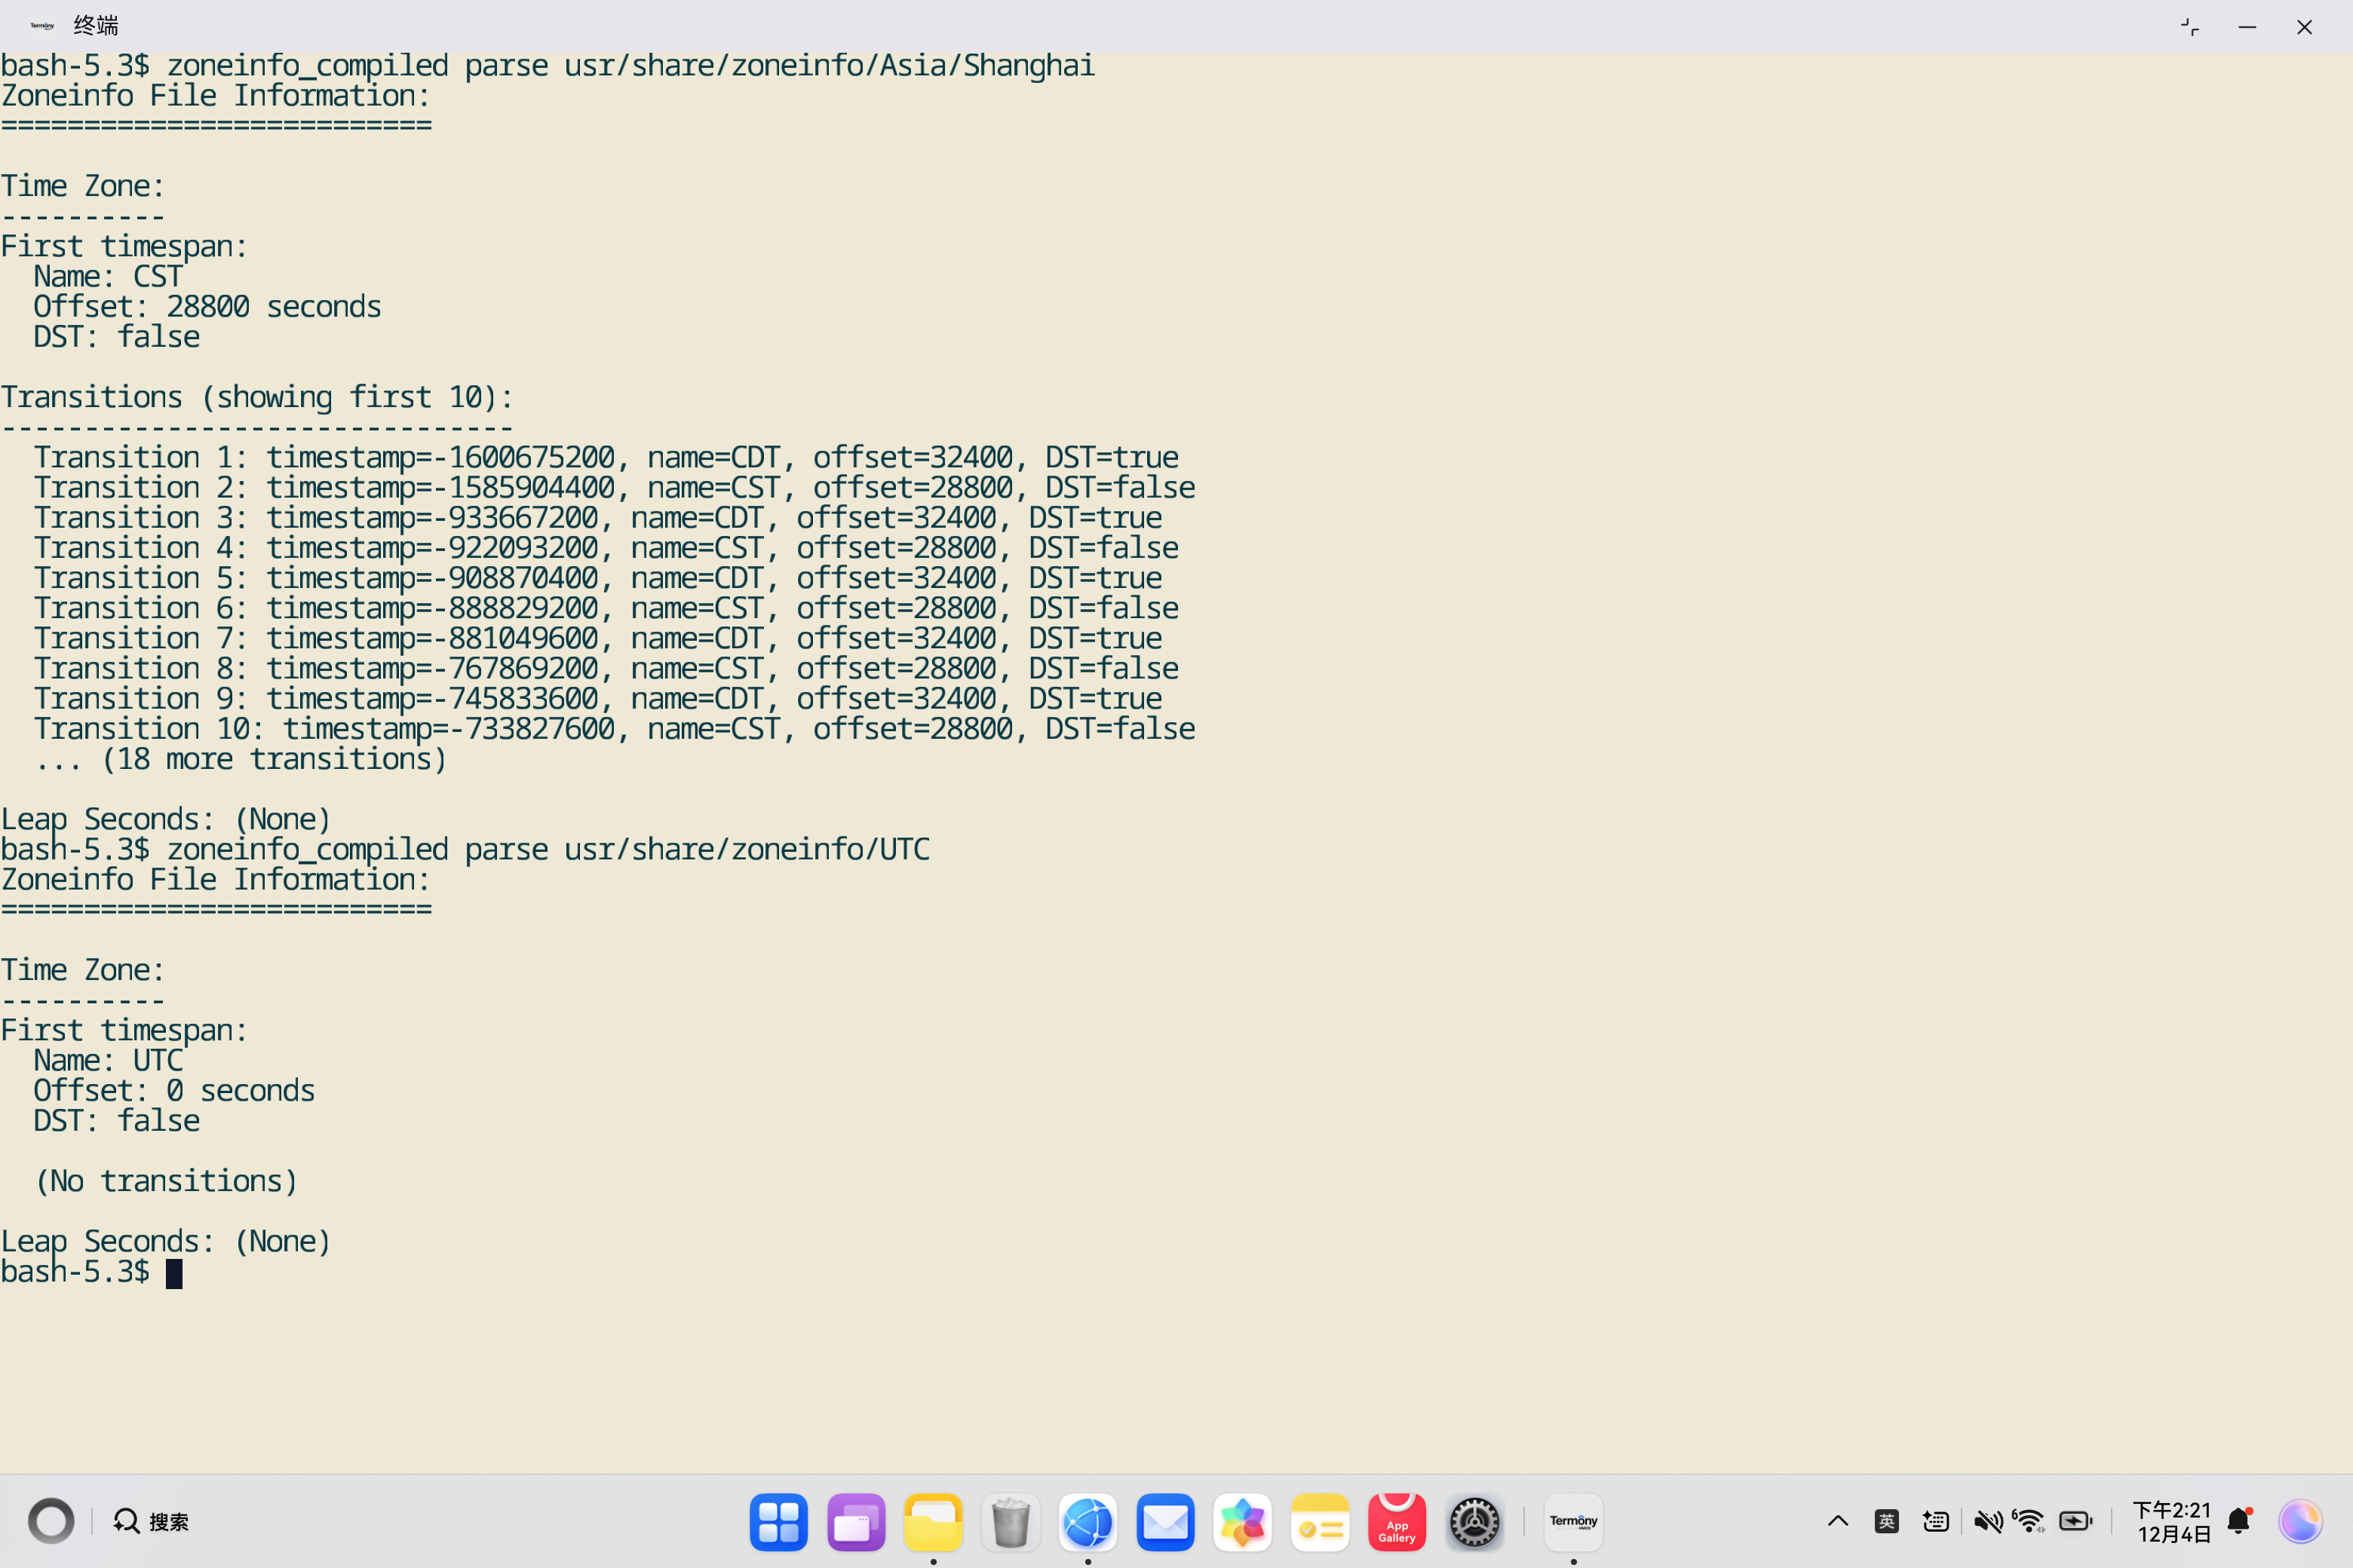Expand the hidden tray icons chevron
The width and height of the screenshot is (2353, 1568).
(1838, 1522)
